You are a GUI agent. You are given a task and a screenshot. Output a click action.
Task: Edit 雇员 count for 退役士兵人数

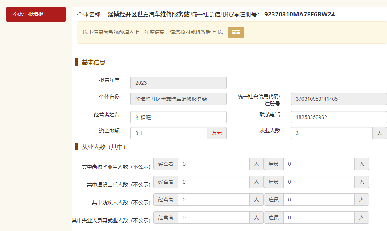[319, 182]
